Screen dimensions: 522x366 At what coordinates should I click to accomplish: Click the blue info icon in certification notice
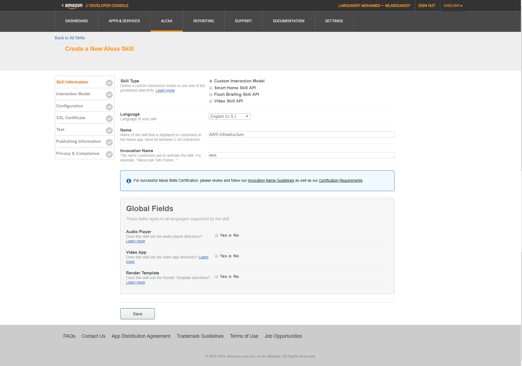pyautogui.click(x=129, y=181)
